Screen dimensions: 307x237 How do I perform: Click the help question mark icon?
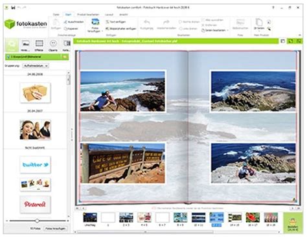pyautogui.click(x=273, y=7)
